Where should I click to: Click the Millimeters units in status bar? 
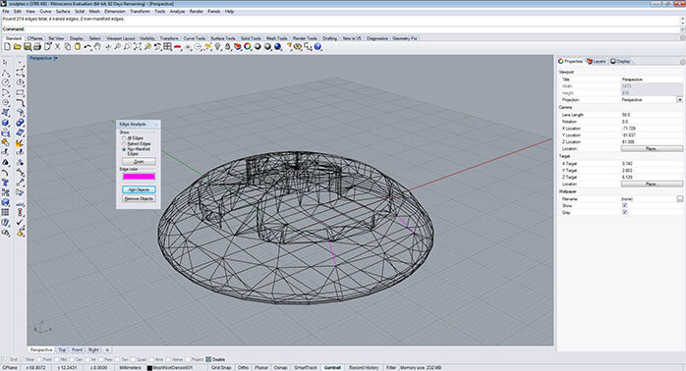(130, 367)
